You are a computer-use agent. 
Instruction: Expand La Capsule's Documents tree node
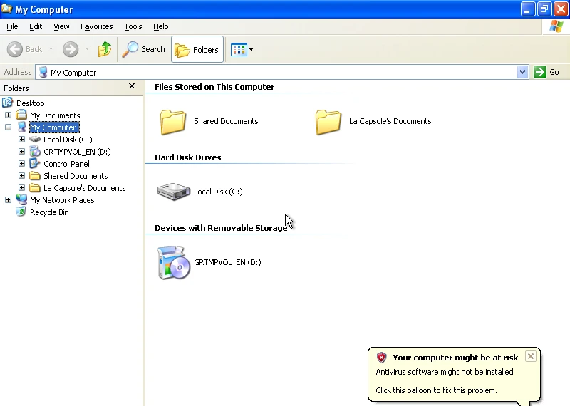[x=21, y=188]
